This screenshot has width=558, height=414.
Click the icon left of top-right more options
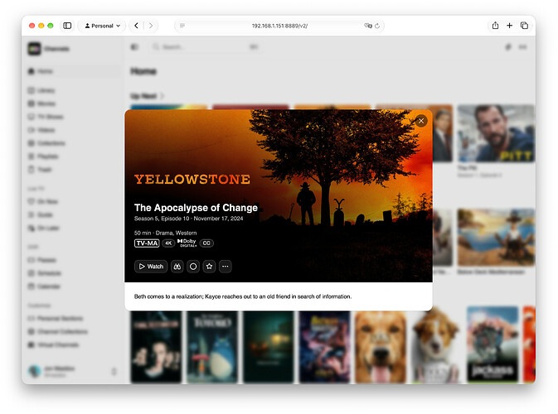508,47
